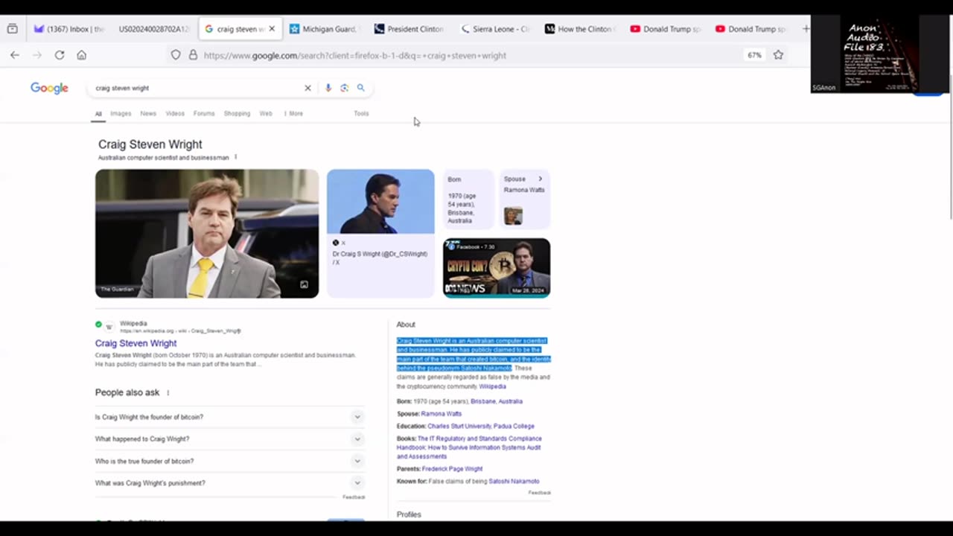Open the Frederick Page Wright link
This screenshot has height=536, width=953.
pos(453,469)
